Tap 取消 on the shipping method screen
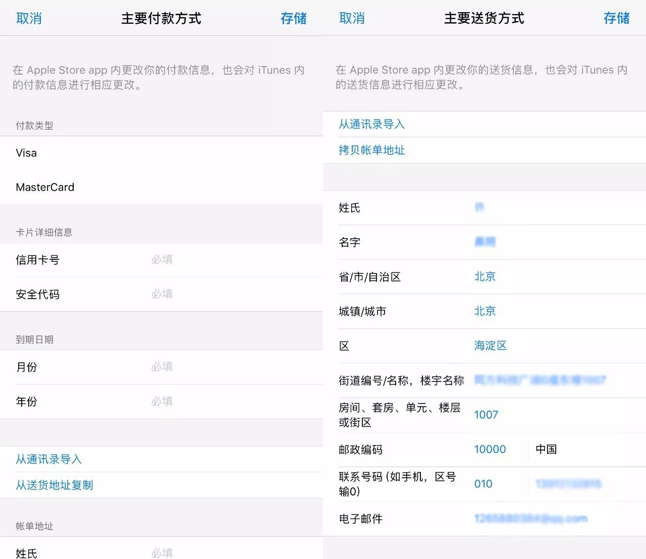646x559 pixels. (x=352, y=19)
